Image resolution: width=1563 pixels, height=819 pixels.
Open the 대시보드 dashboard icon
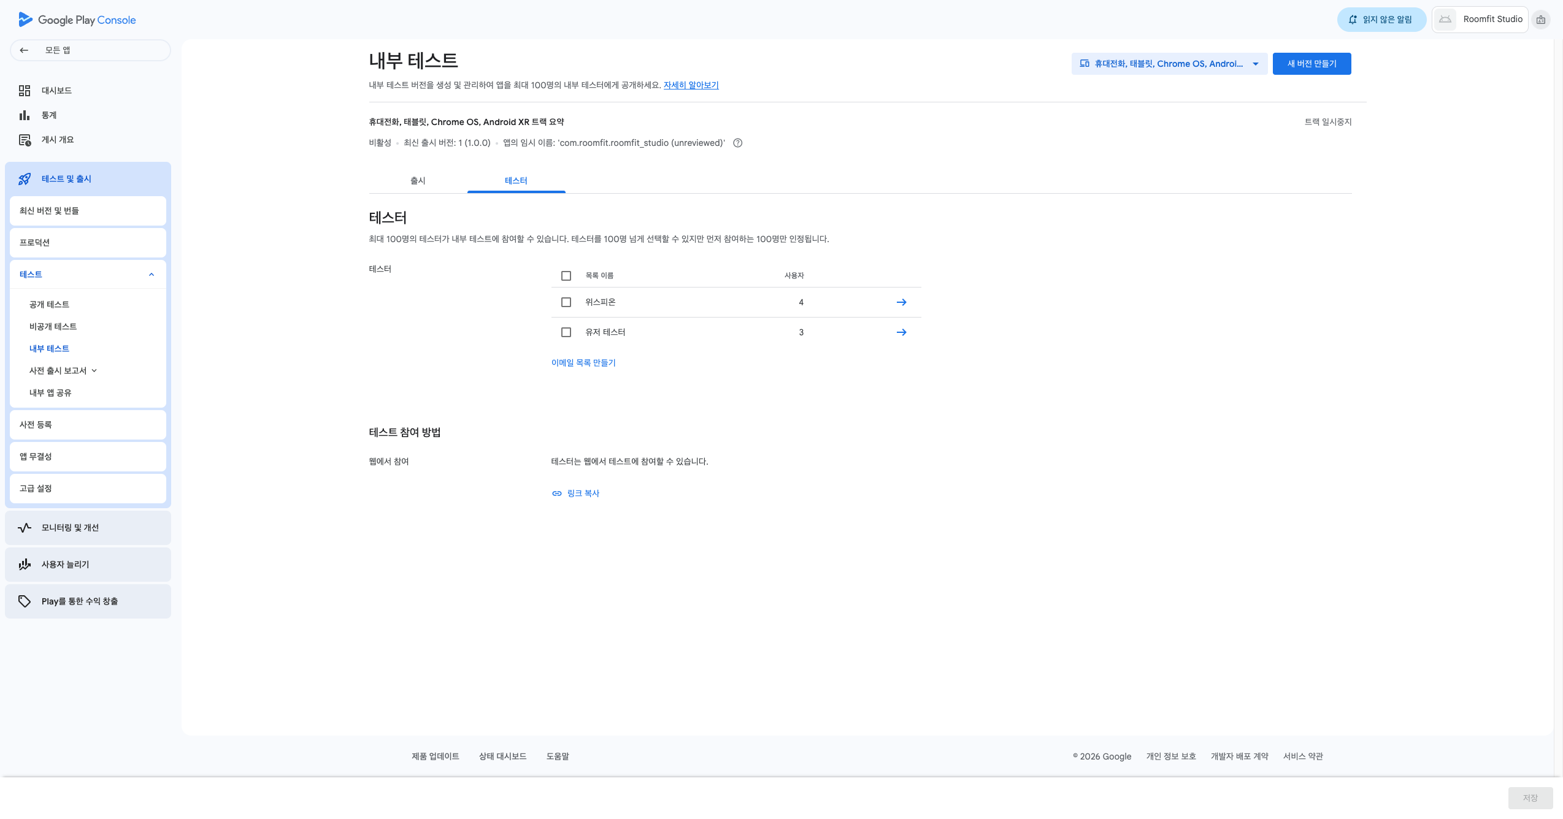point(25,91)
